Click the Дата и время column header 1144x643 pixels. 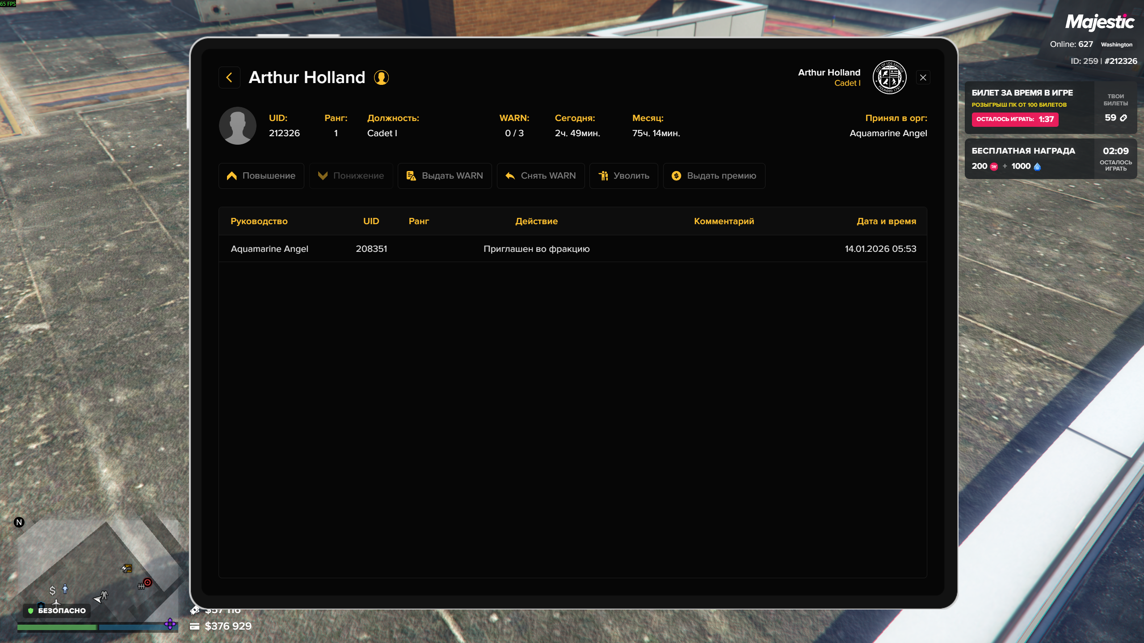pos(886,221)
